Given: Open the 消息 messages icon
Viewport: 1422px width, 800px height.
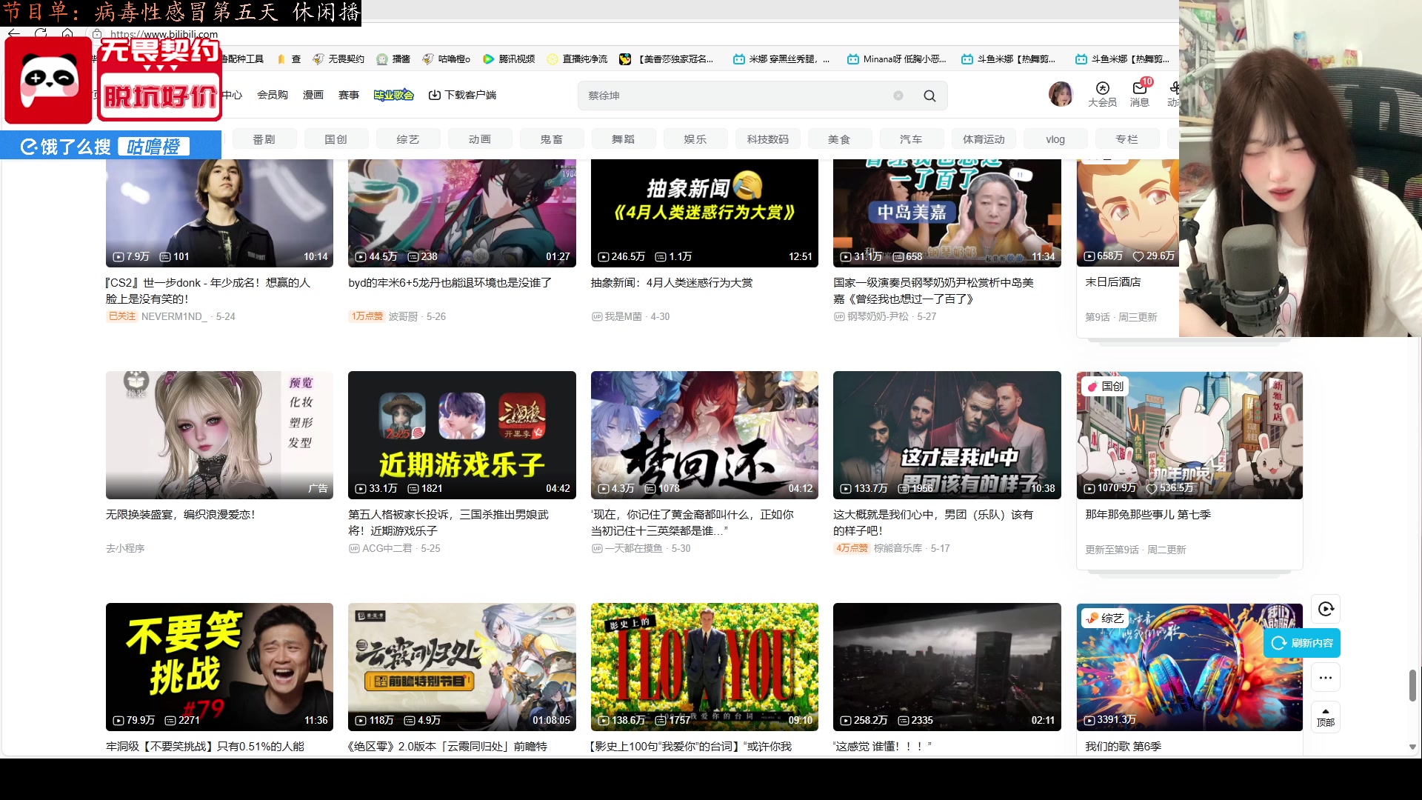Looking at the screenshot, I should pos(1140,94).
